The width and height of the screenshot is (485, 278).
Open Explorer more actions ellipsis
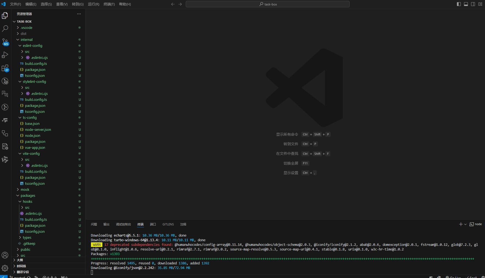79,14
